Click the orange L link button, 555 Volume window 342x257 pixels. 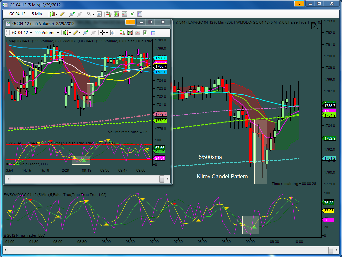click(130, 22)
